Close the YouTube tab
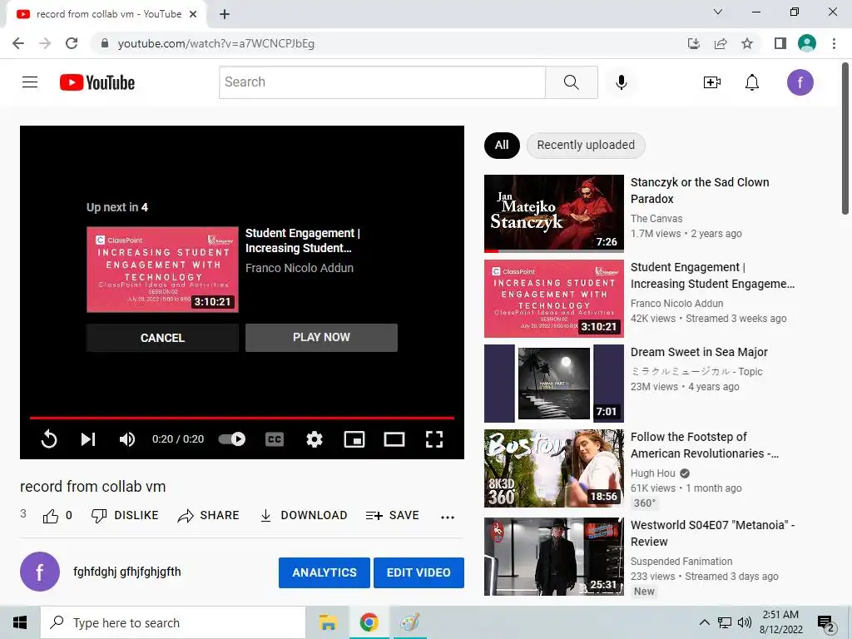 pos(193,14)
